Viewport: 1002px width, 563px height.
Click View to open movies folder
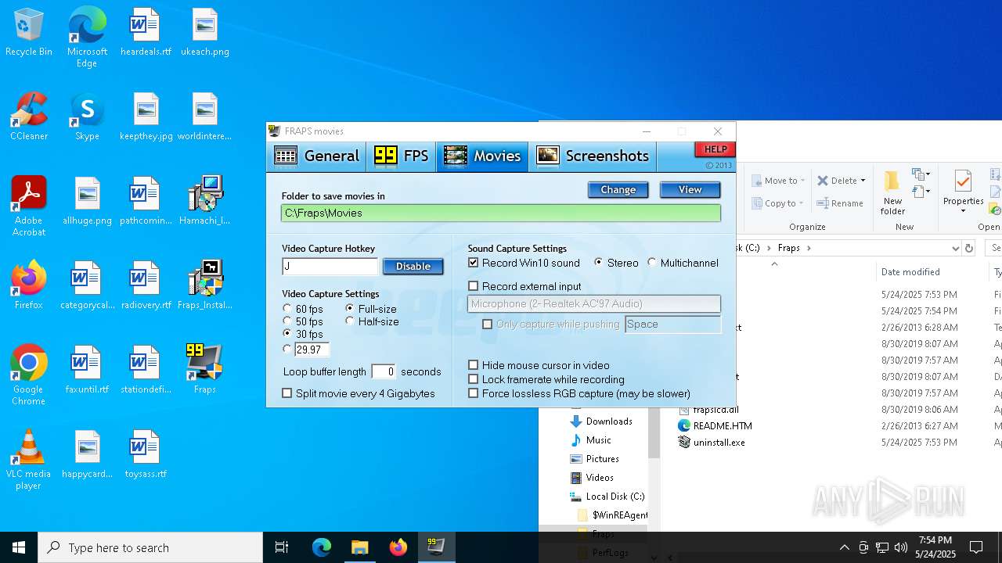point(690,190)
